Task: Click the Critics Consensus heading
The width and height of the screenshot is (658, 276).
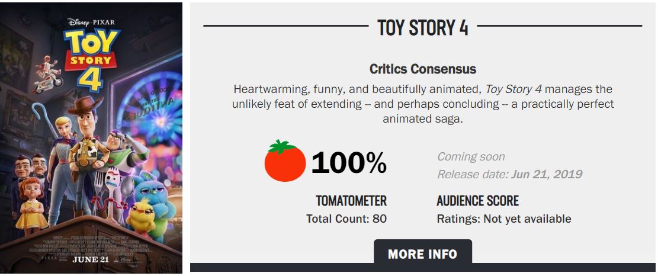Action: pyautogui.click(x=423, y=69)
